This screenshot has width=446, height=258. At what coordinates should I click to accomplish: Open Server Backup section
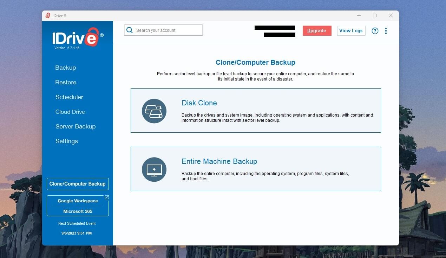click(76, 126)
